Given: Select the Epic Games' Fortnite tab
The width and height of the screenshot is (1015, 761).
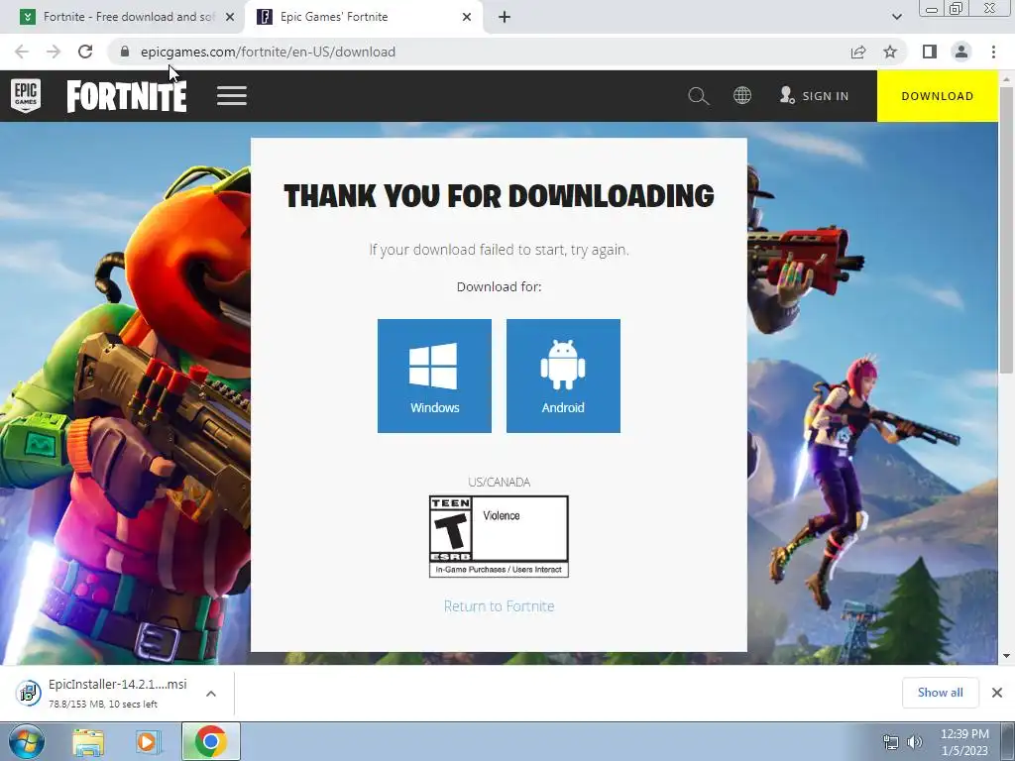Looking at the screenshot, I should point(363,17).
